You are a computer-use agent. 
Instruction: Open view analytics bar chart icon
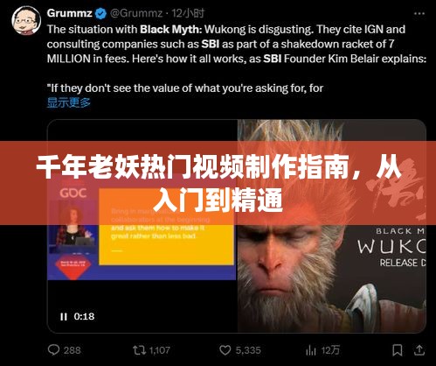(311, 350)
